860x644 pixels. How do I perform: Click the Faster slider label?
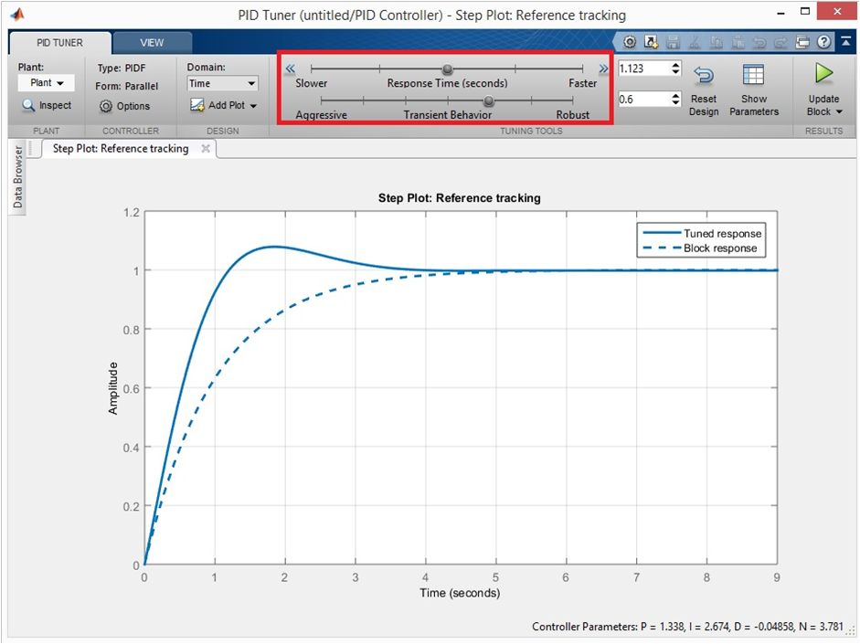coord(582,83)
